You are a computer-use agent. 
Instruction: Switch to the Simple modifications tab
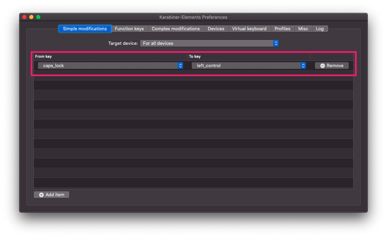click(x=85, y=29)
